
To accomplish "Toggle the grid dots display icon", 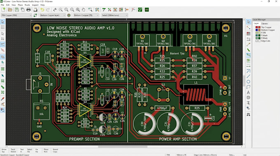I will [x=3, y=27].
